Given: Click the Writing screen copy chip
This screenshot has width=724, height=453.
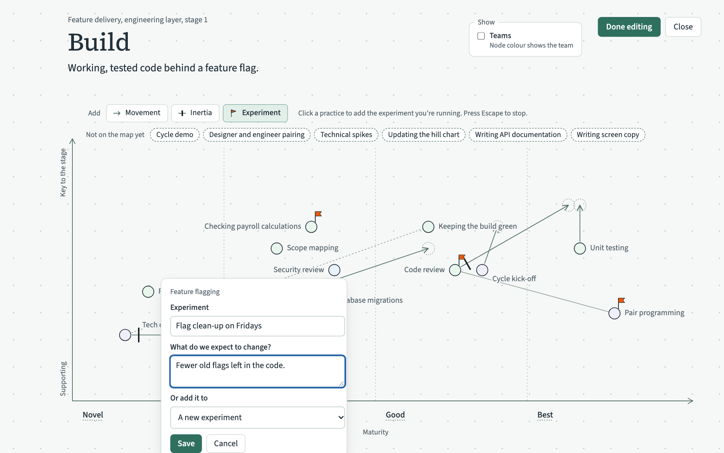Looking at the screenshot, I should [x=608, y=135].
